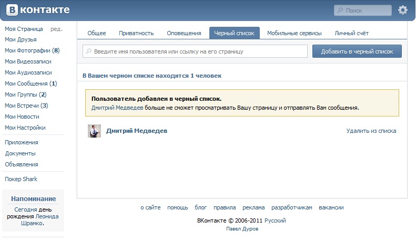Open реклама footer link

click(x=253, y=207)
